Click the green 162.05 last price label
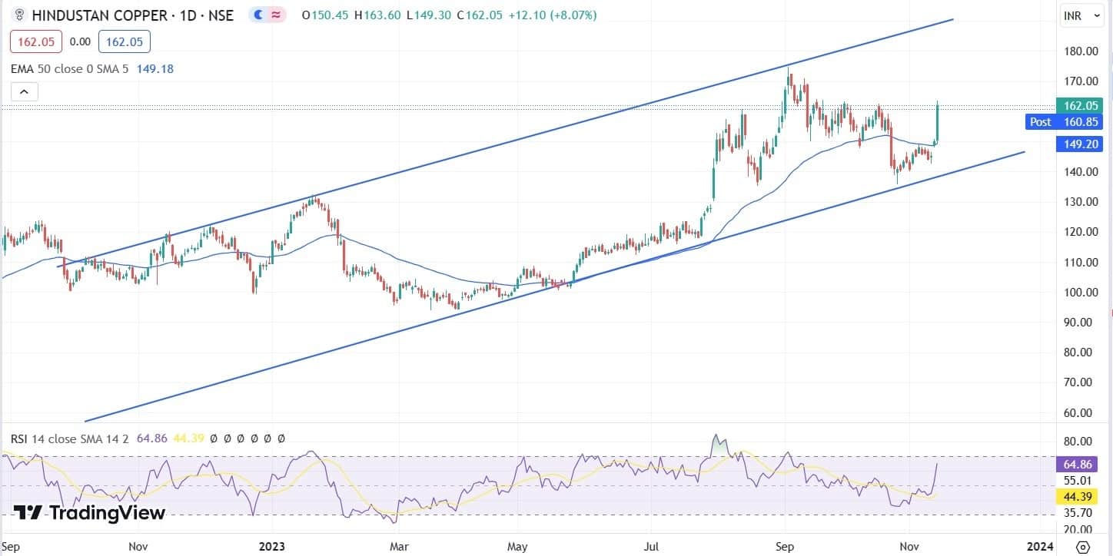 tap(1080, 106)
